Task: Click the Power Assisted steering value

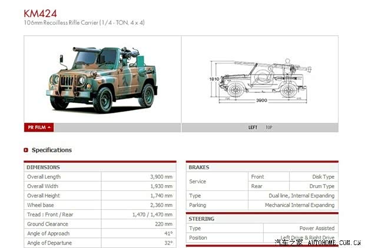Action: 316,228
